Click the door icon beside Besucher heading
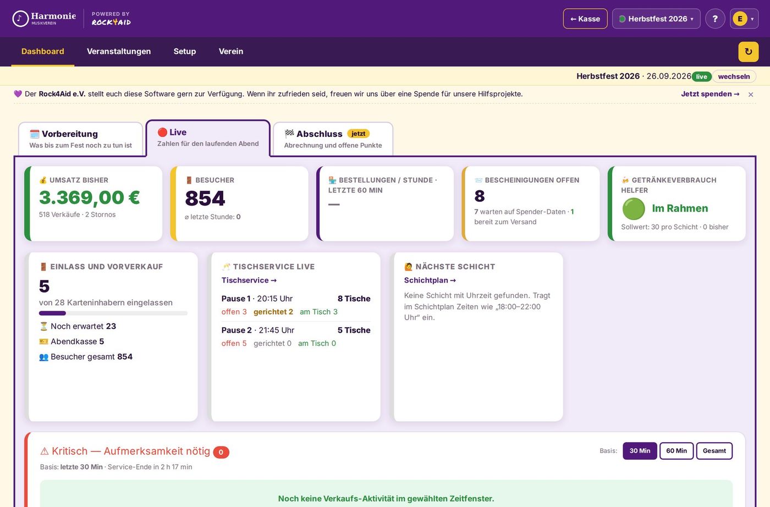The width and height of the screenshot is (770, 507). tap(189, 180)
